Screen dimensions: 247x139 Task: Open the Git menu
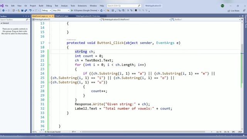[26, 6]
